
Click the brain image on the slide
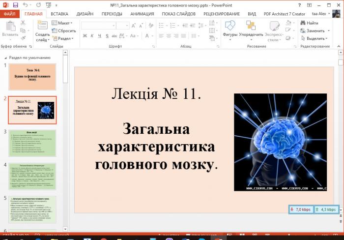click(x=280, y=142)
